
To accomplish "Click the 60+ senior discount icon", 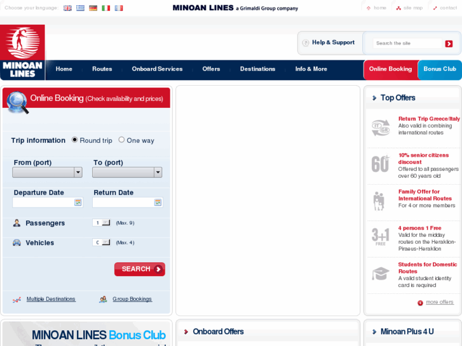I will pos(380,164).
